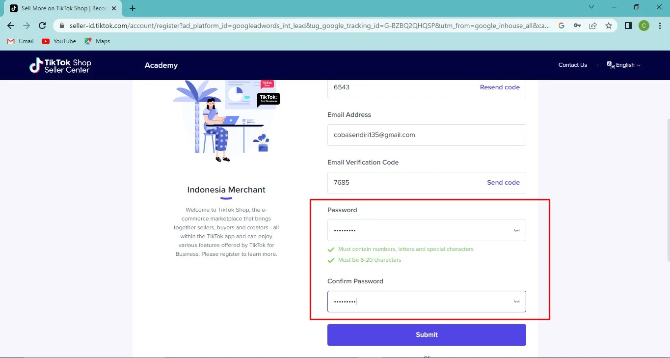Open the Academy menu item
The image size is (670, 358).
click(x=161, y=65)
